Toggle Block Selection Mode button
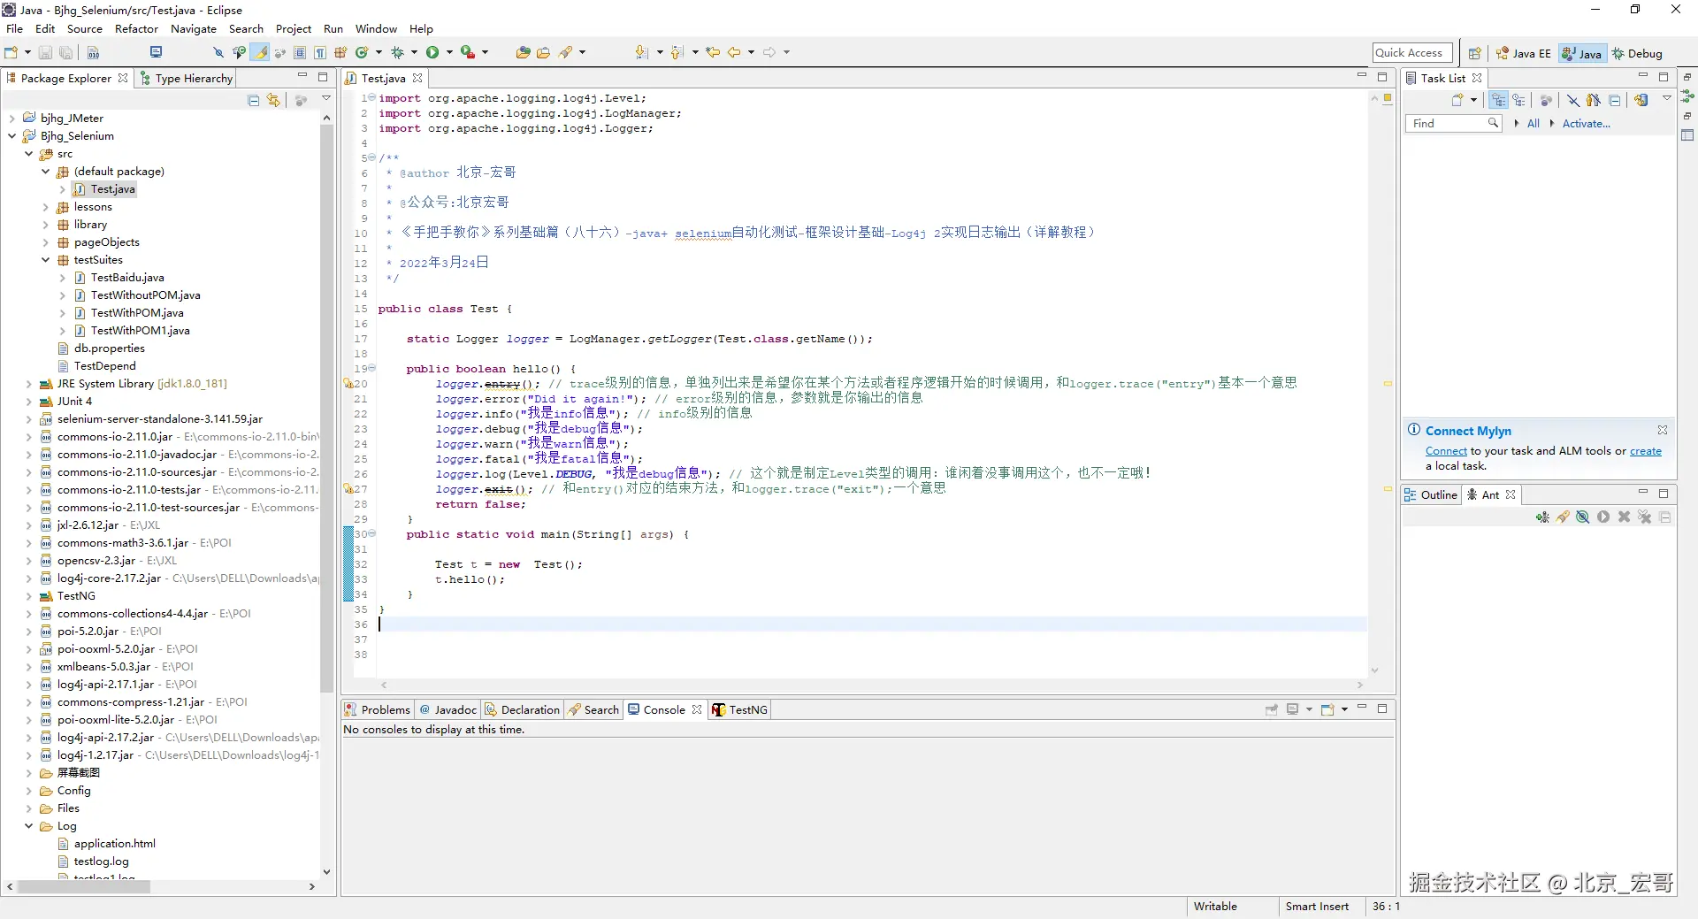The width and height of the screenshot is (1698, 919). (x=300, y=53)
